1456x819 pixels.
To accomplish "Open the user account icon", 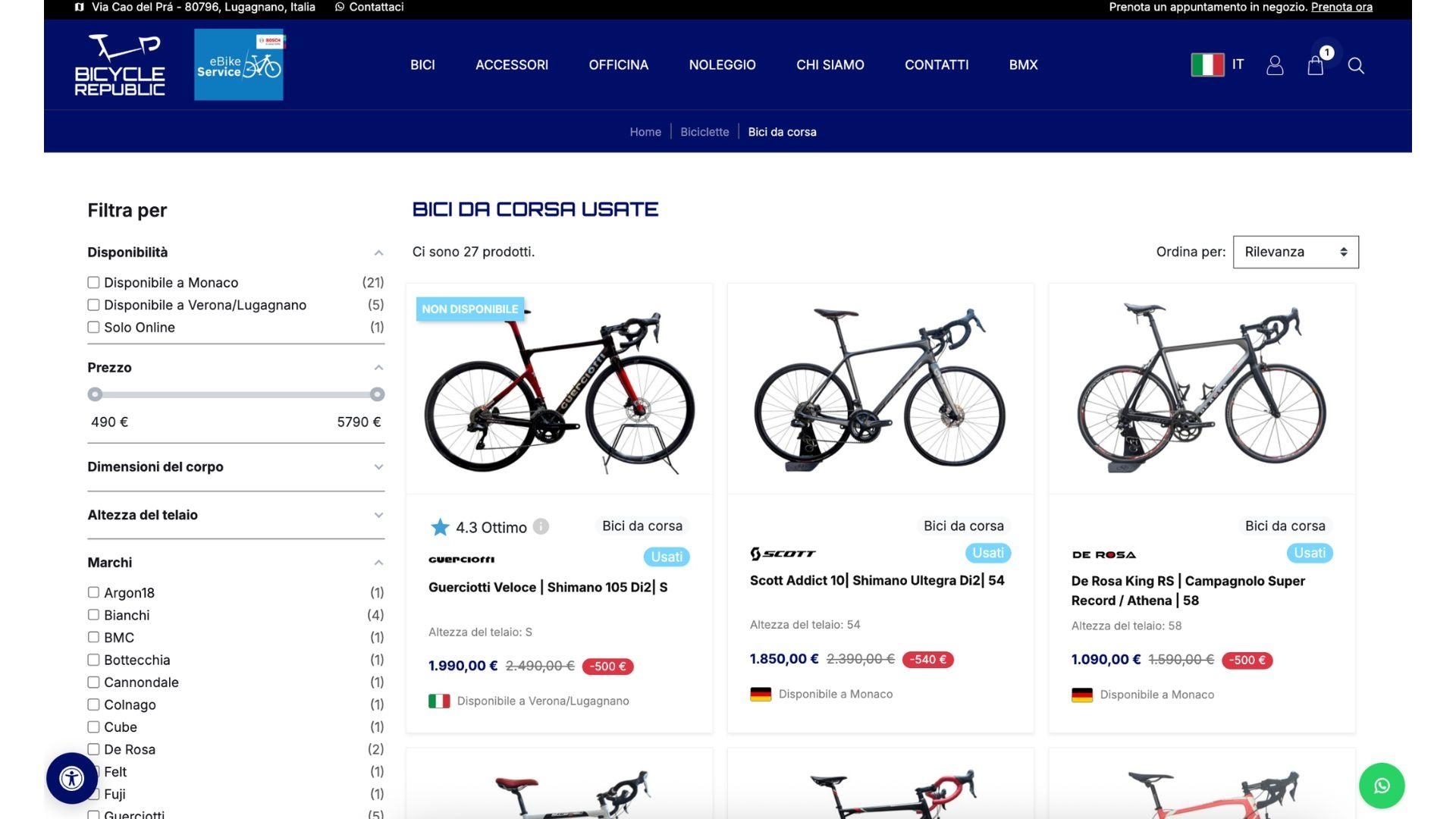I will [1275, 65].
